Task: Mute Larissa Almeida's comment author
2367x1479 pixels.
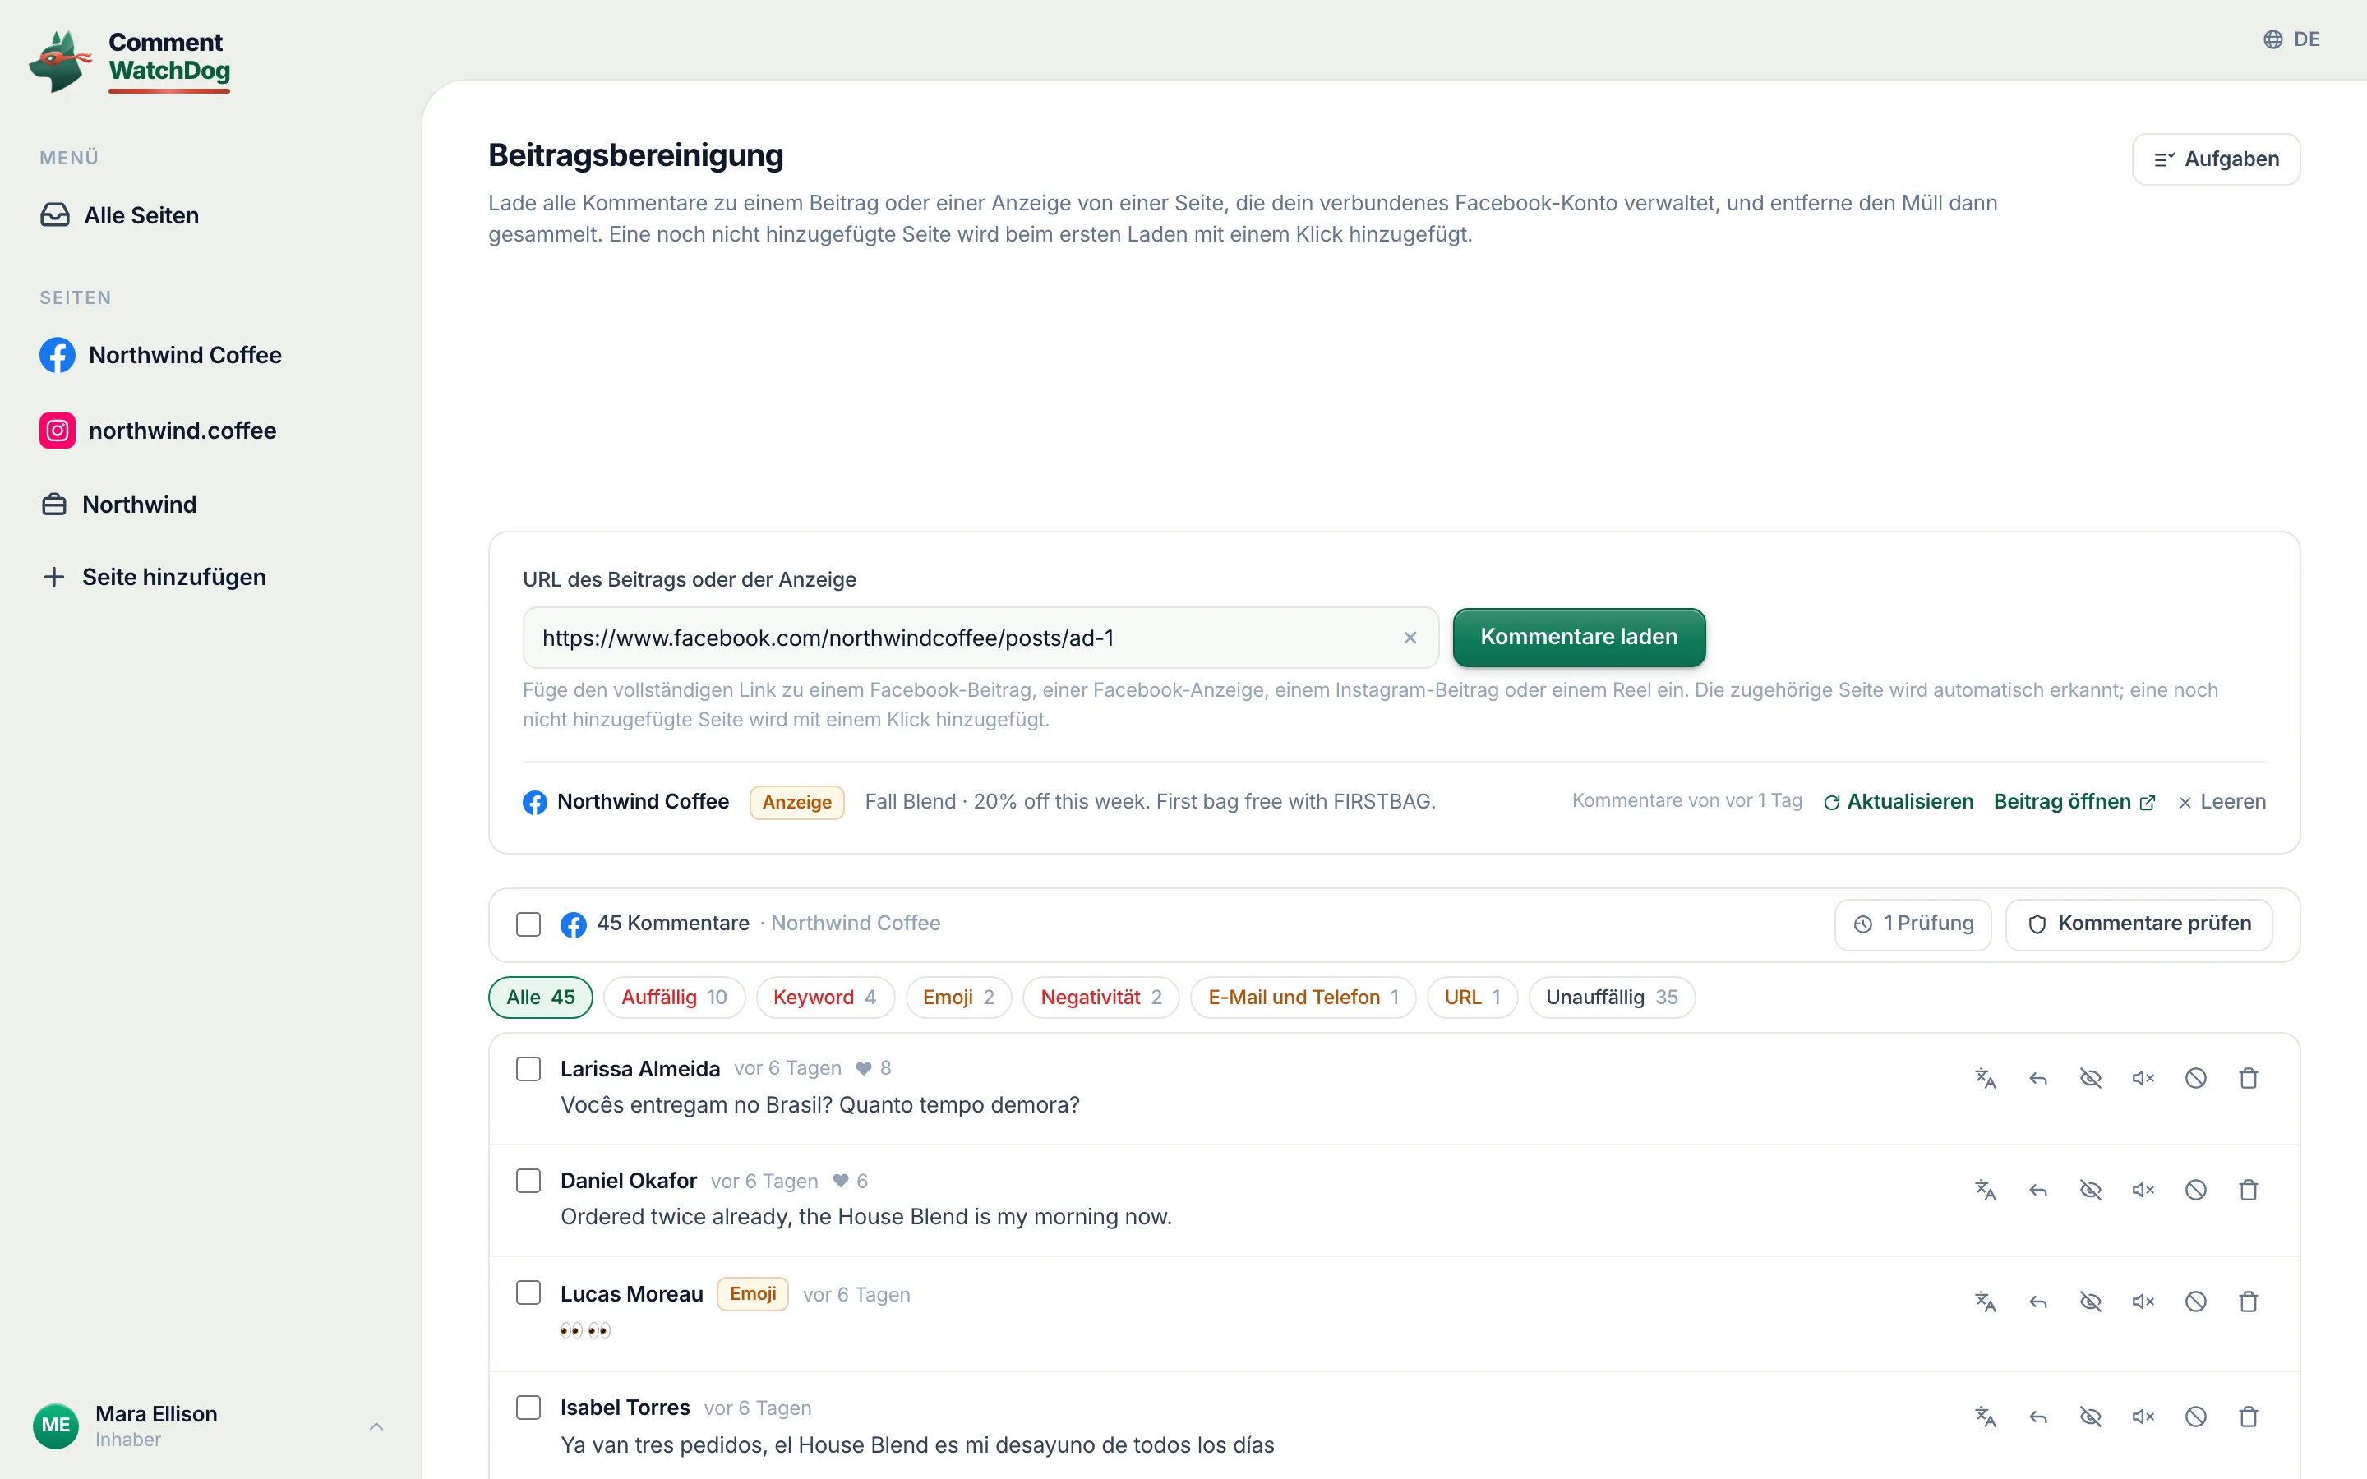Action: (x=2143, y=1078)
